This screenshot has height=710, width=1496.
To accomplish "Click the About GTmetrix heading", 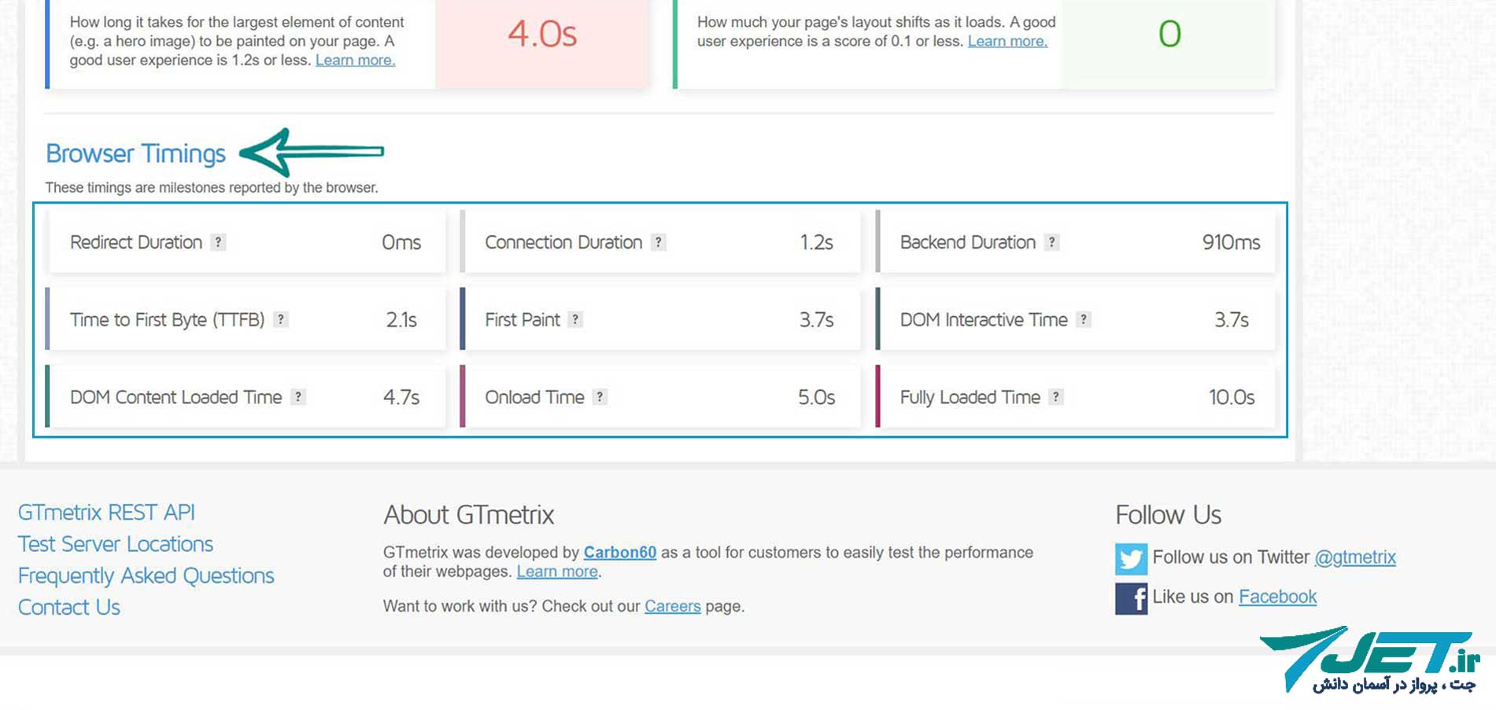I will coord(469,515).
